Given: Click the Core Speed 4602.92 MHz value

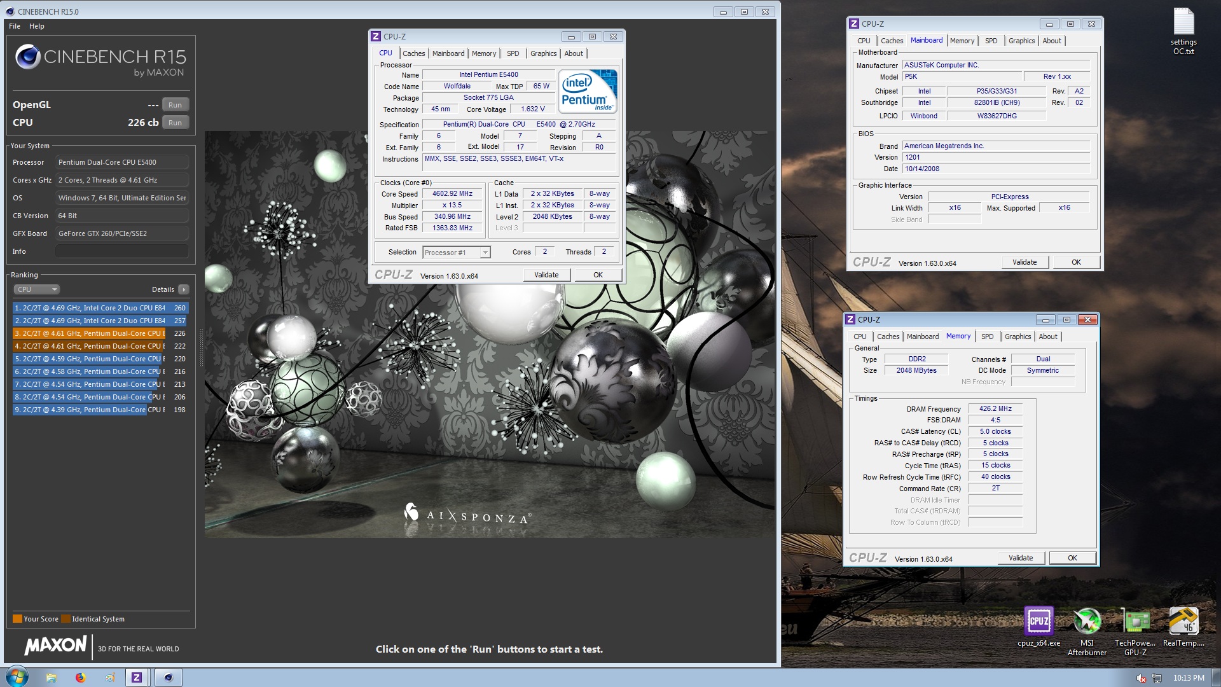Looking at the screenshot, I should click(453, 194).
